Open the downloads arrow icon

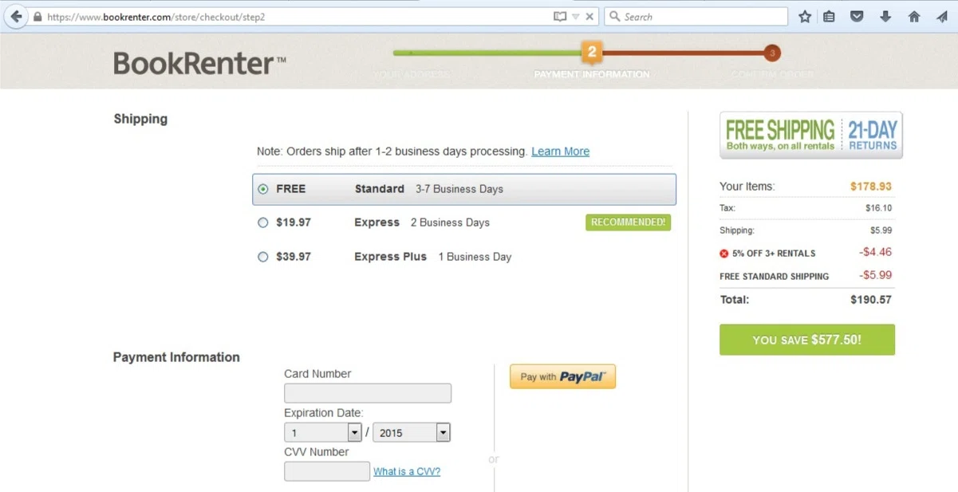coord(885,16)
